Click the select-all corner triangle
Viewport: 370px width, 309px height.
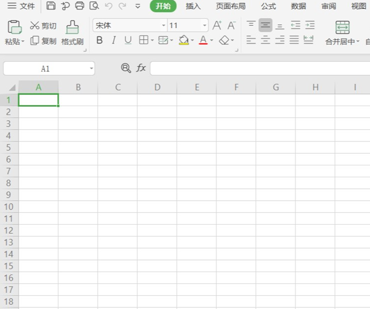[x=12, y=88]
